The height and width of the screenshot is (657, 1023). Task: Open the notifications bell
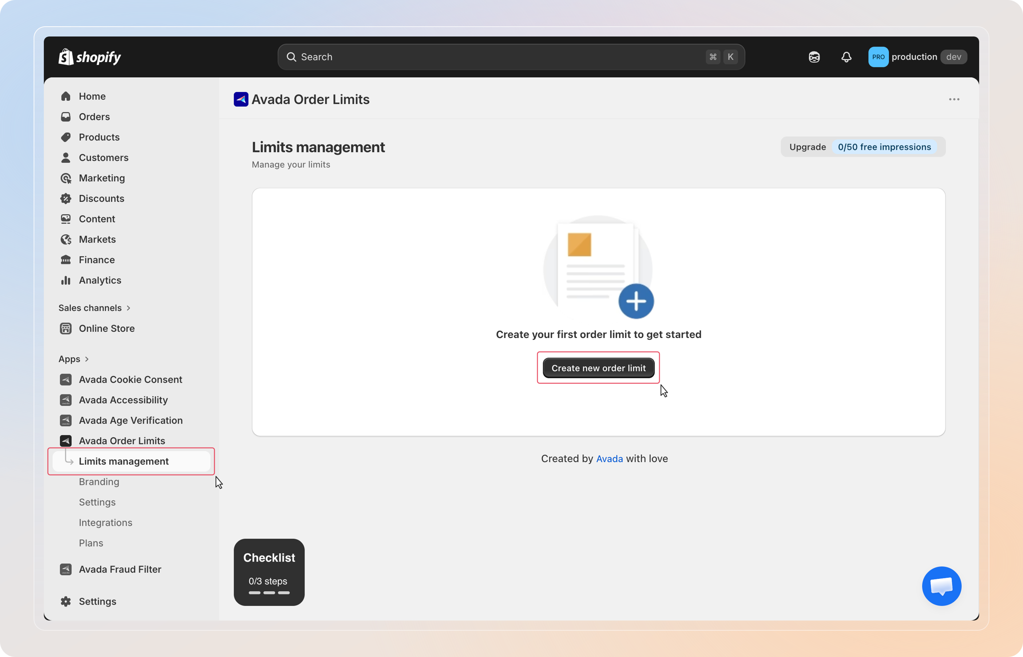pyautogui.click(x=846, y=57)
